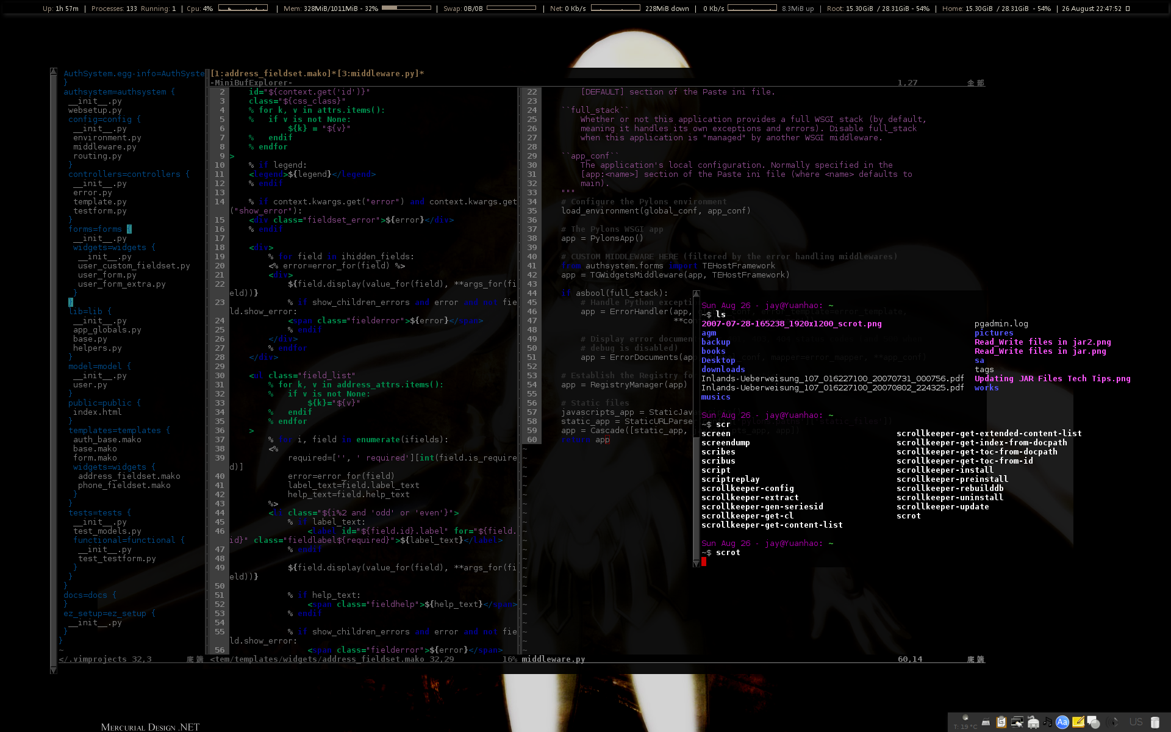Click the downloads directory in terminal listing
Screen dimensions: 1171x732
pyautogui.click(x=723, y=370)
